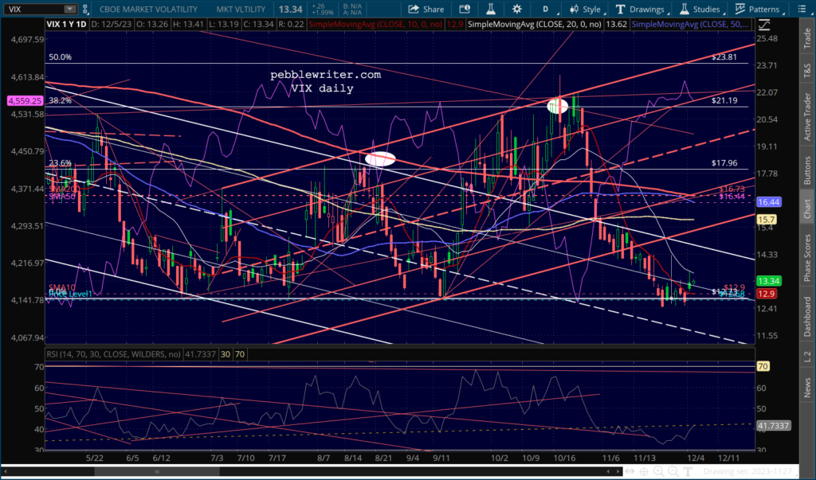Click the 15.7 yellow price bubble

(767, 220)
